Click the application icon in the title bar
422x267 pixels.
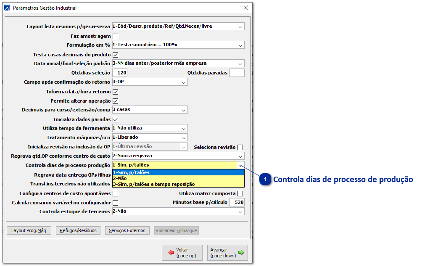[x=8, y=8]
